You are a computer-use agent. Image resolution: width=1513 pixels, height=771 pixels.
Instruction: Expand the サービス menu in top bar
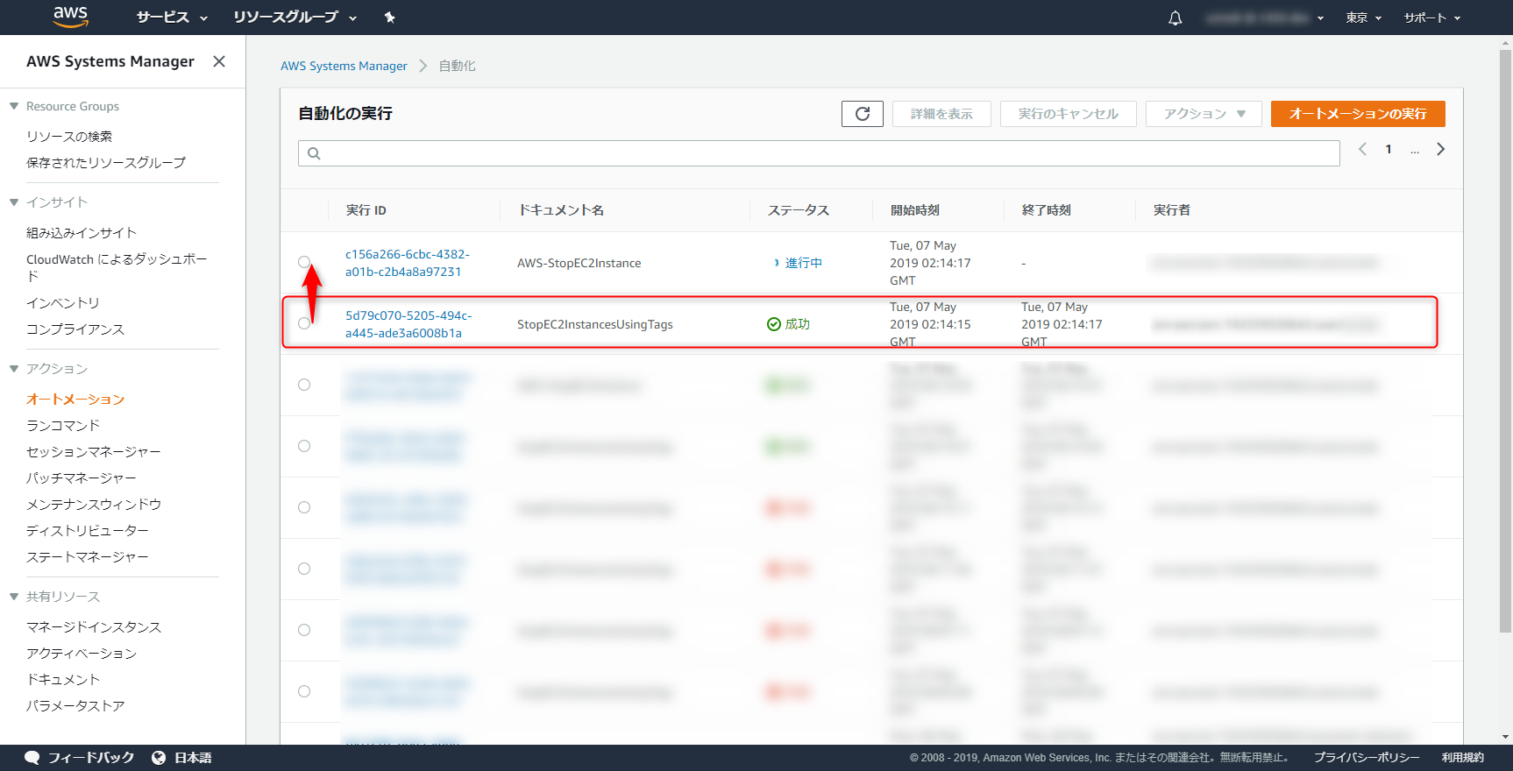pyautogui.click(x=172, y=18)
